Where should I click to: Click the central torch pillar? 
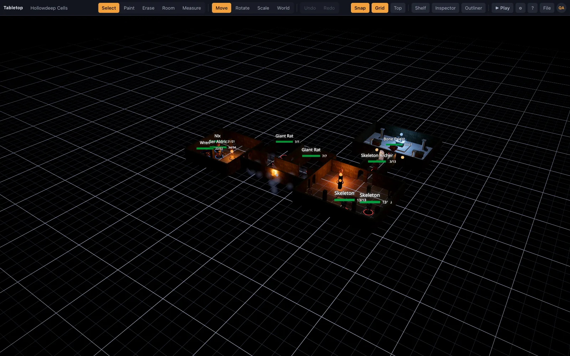click(340, 181)
